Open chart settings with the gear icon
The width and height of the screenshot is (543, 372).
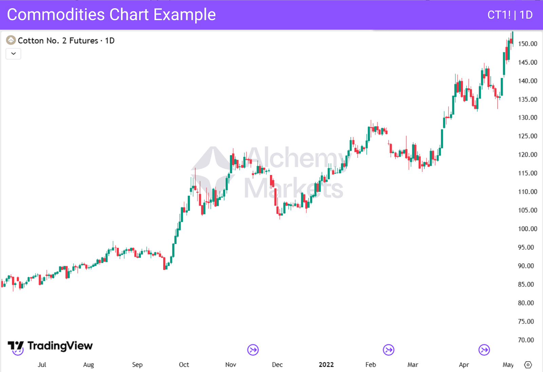[x=528, y=364]
